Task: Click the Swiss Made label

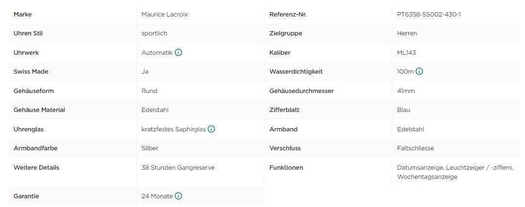Action: 31,72
